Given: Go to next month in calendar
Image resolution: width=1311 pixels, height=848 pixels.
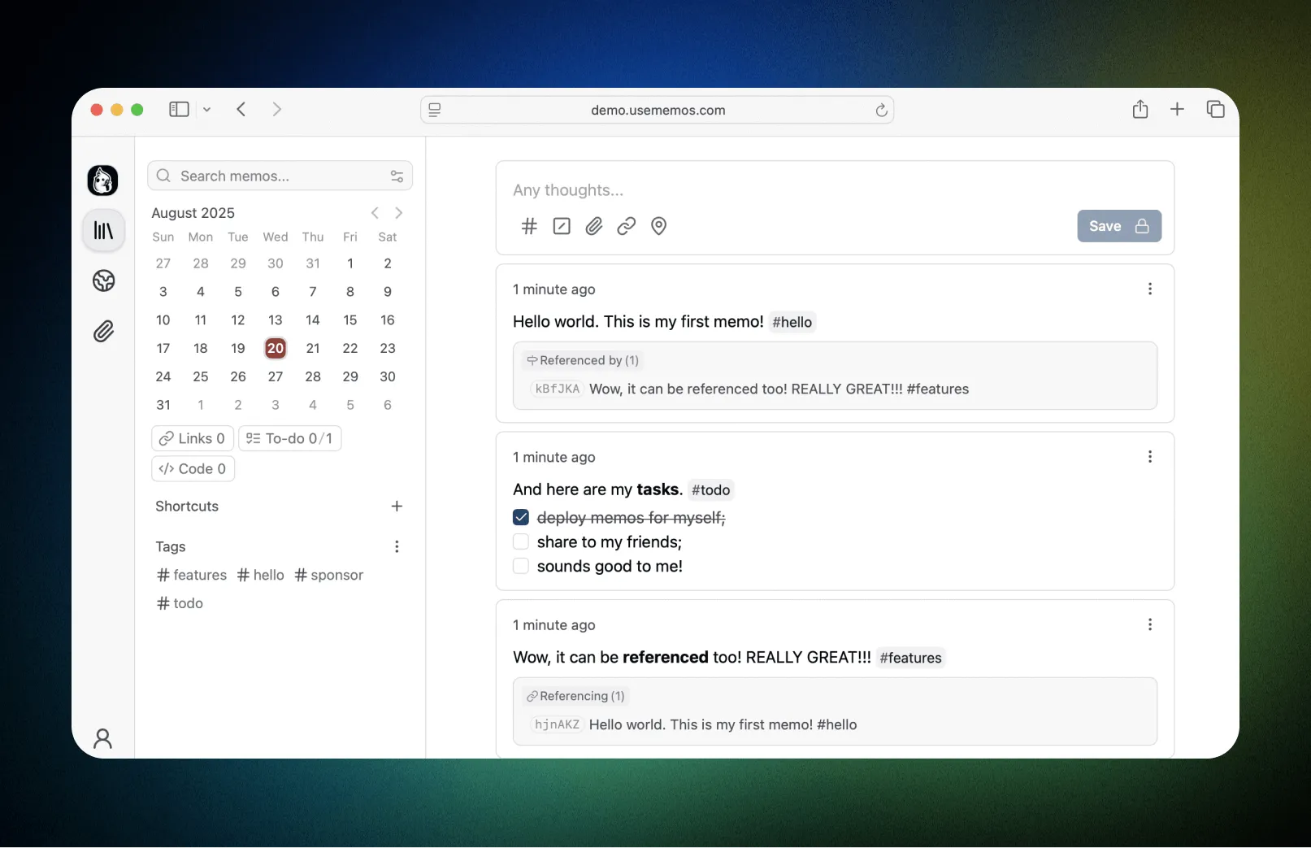Looking at the screenshot, I should (398, 213).
